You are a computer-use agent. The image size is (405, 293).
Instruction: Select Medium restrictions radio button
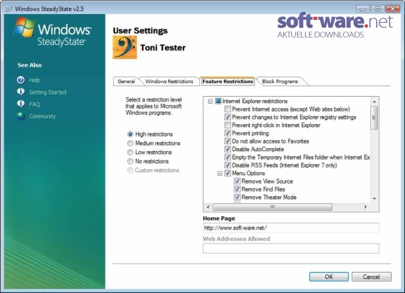tap(130, 143)
